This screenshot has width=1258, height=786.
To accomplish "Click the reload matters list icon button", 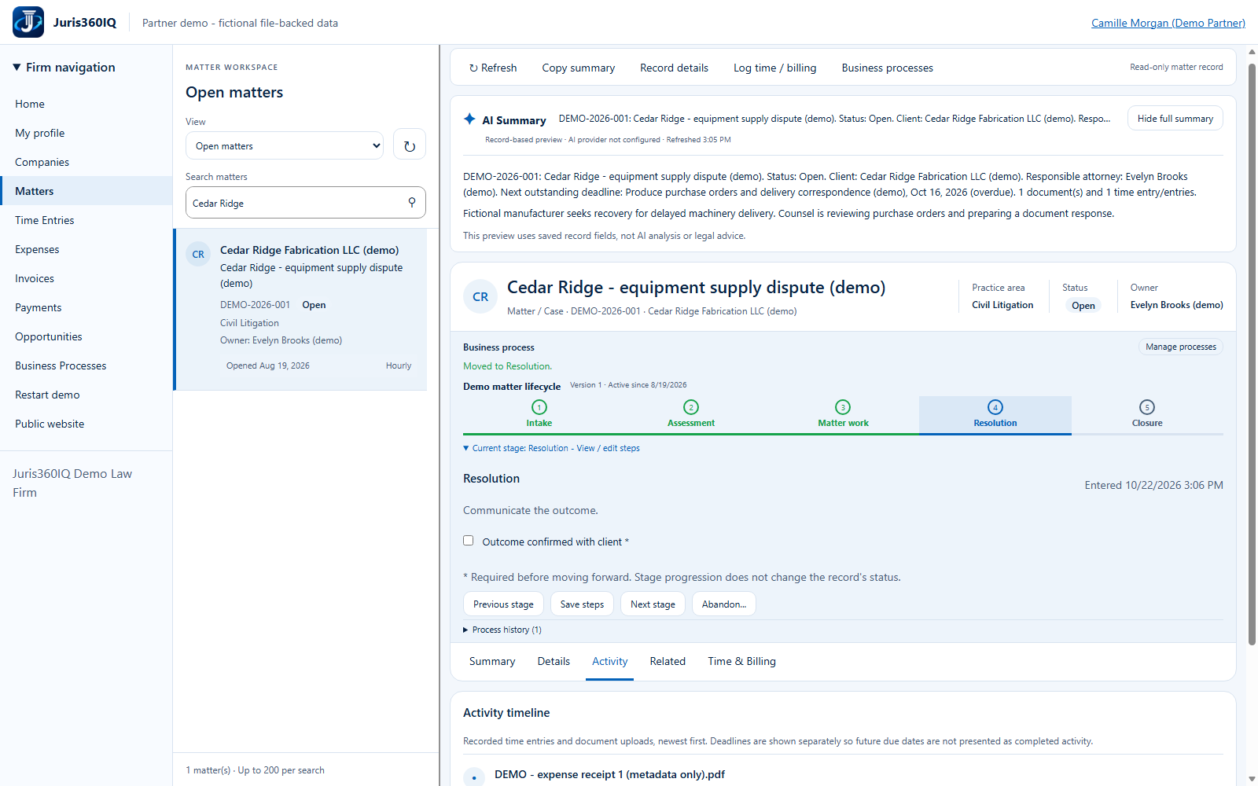I will [x=410, y=145].
